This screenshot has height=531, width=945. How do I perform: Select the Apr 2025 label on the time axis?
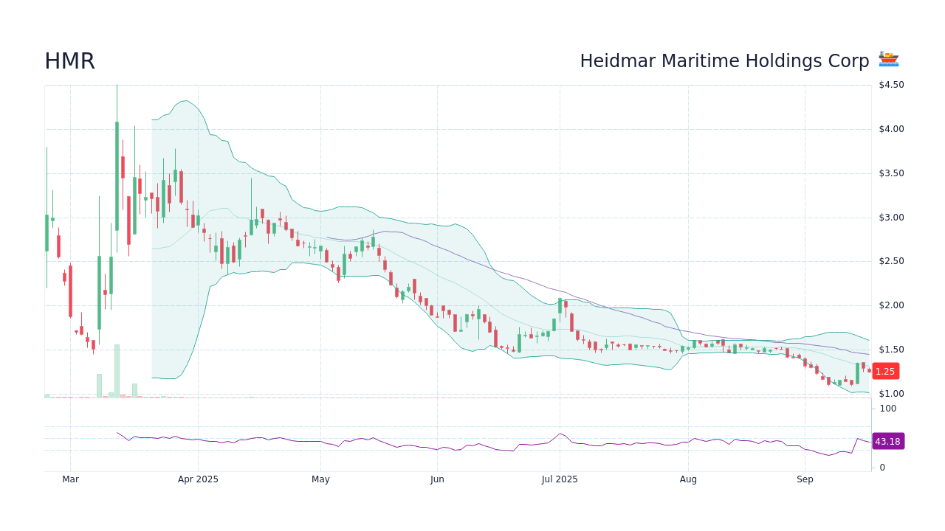(197, 479)
